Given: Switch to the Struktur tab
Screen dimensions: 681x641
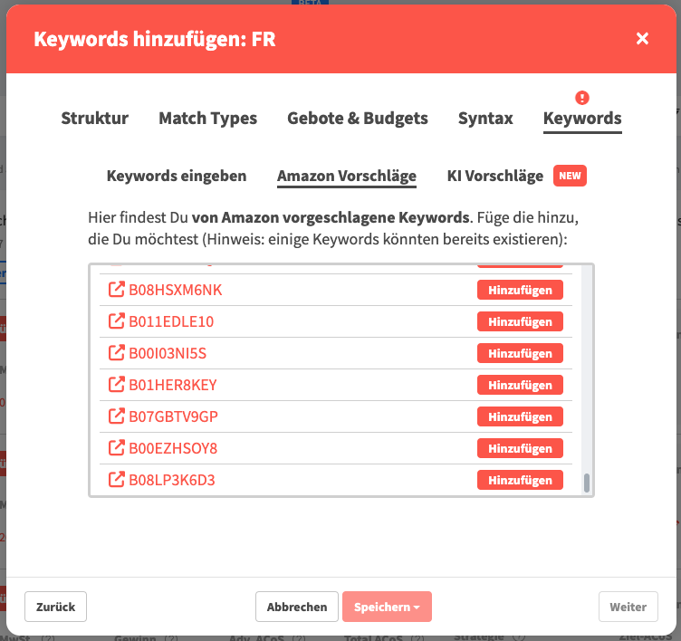Looking at the screenshot, I should [x=94, y=118].
